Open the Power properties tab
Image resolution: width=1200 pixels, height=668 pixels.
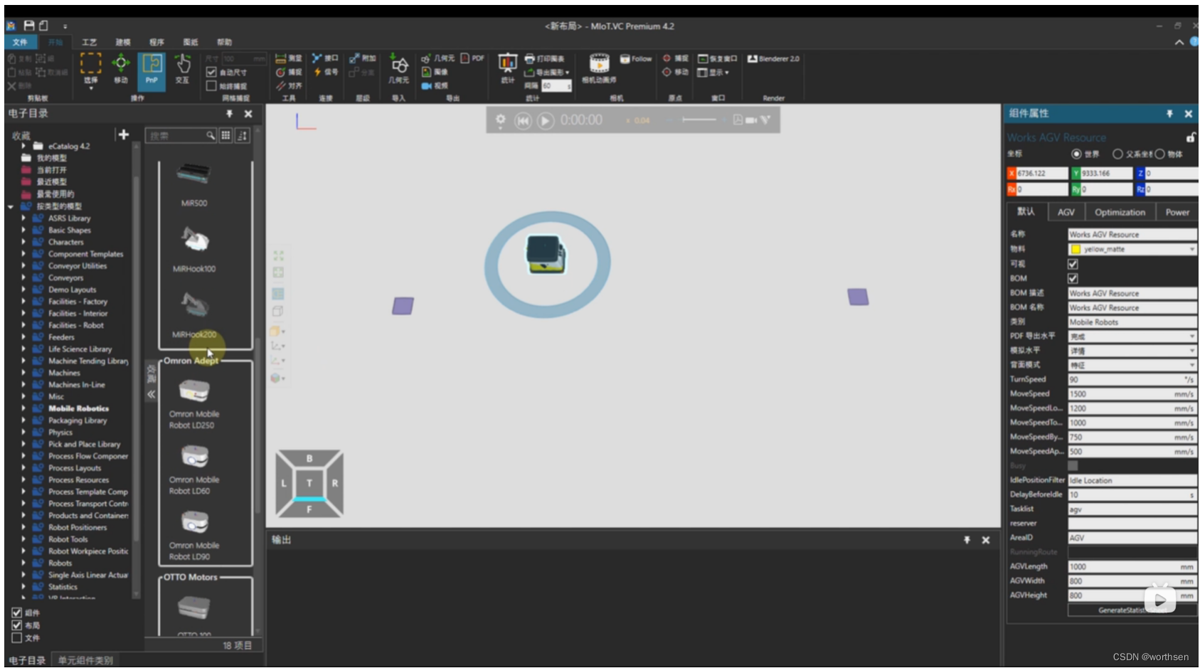[1177, 212]
